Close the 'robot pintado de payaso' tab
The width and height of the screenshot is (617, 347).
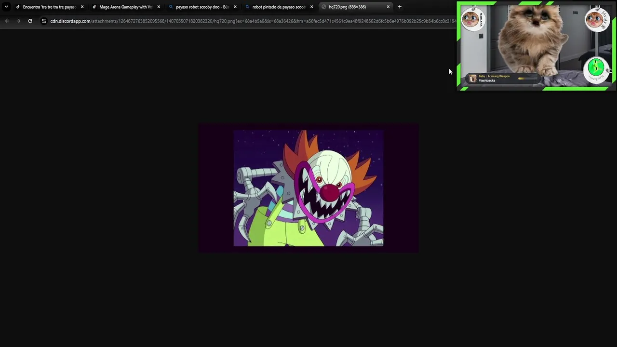[311, 7]
